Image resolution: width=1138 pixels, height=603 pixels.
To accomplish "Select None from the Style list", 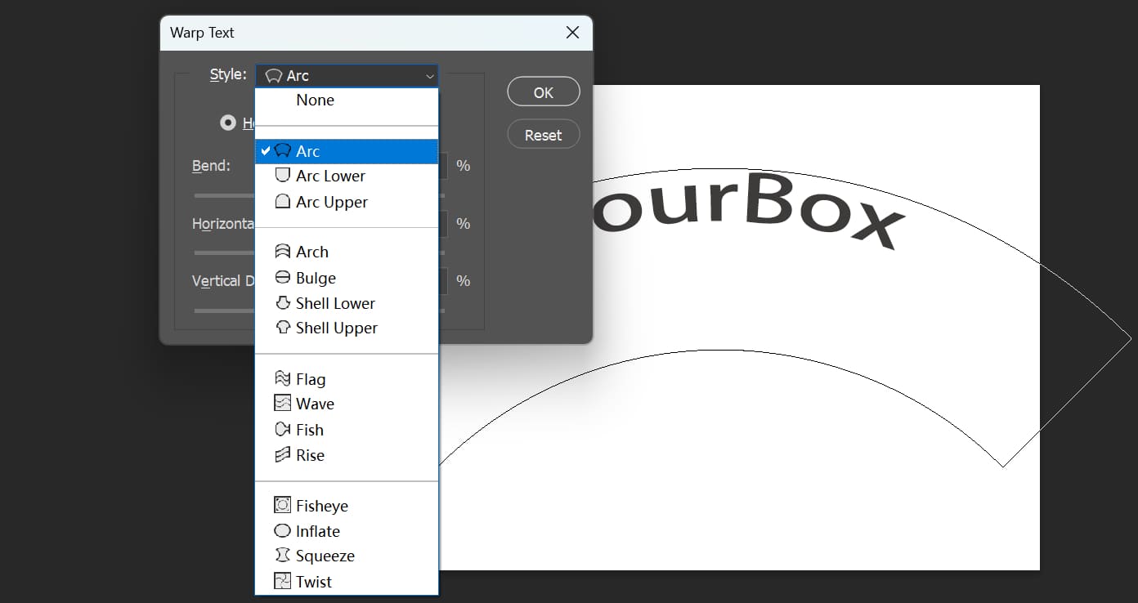I will [x=315, y=100].
